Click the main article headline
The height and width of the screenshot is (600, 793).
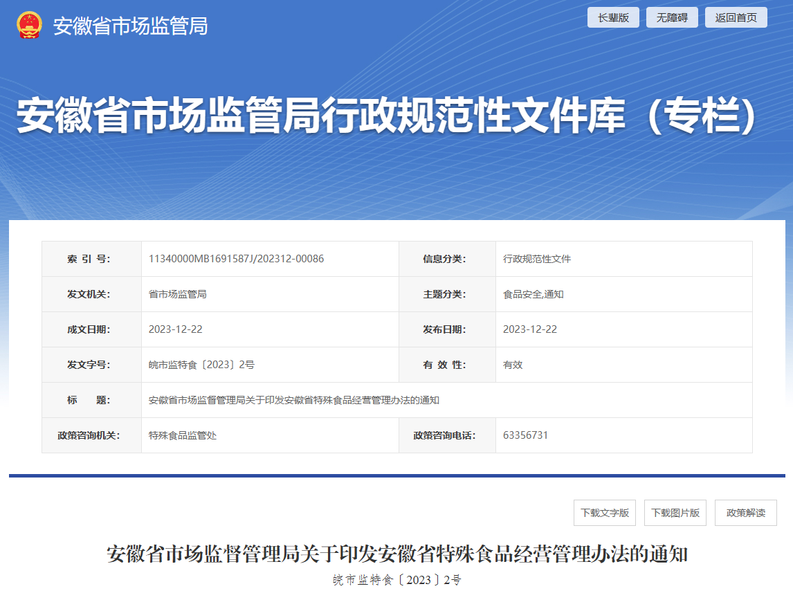click(397, 554)
